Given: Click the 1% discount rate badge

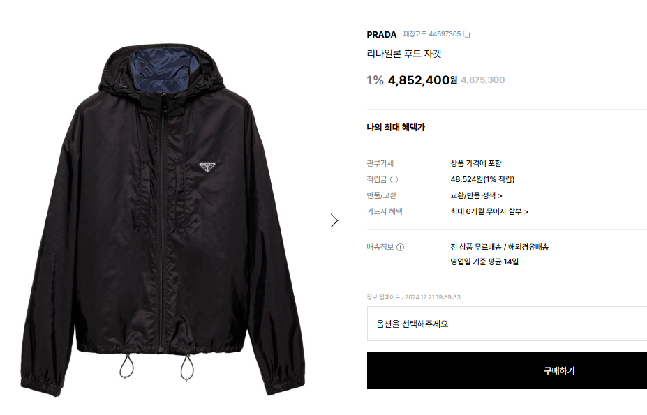Looking at the screenshot, I should click(375, 80).
